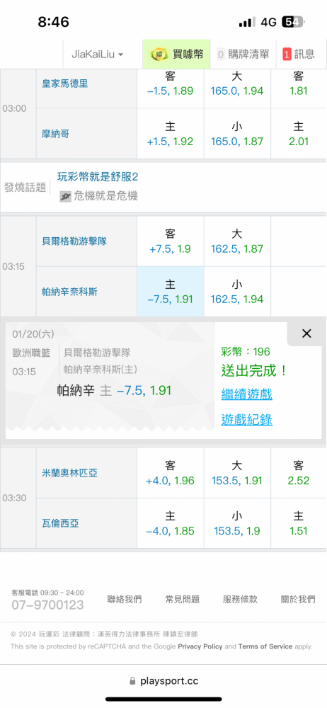The height and width of the screenshot is (708, 327).
Task: Click the 彩幣：196 balance text
Action: point(245,352)
